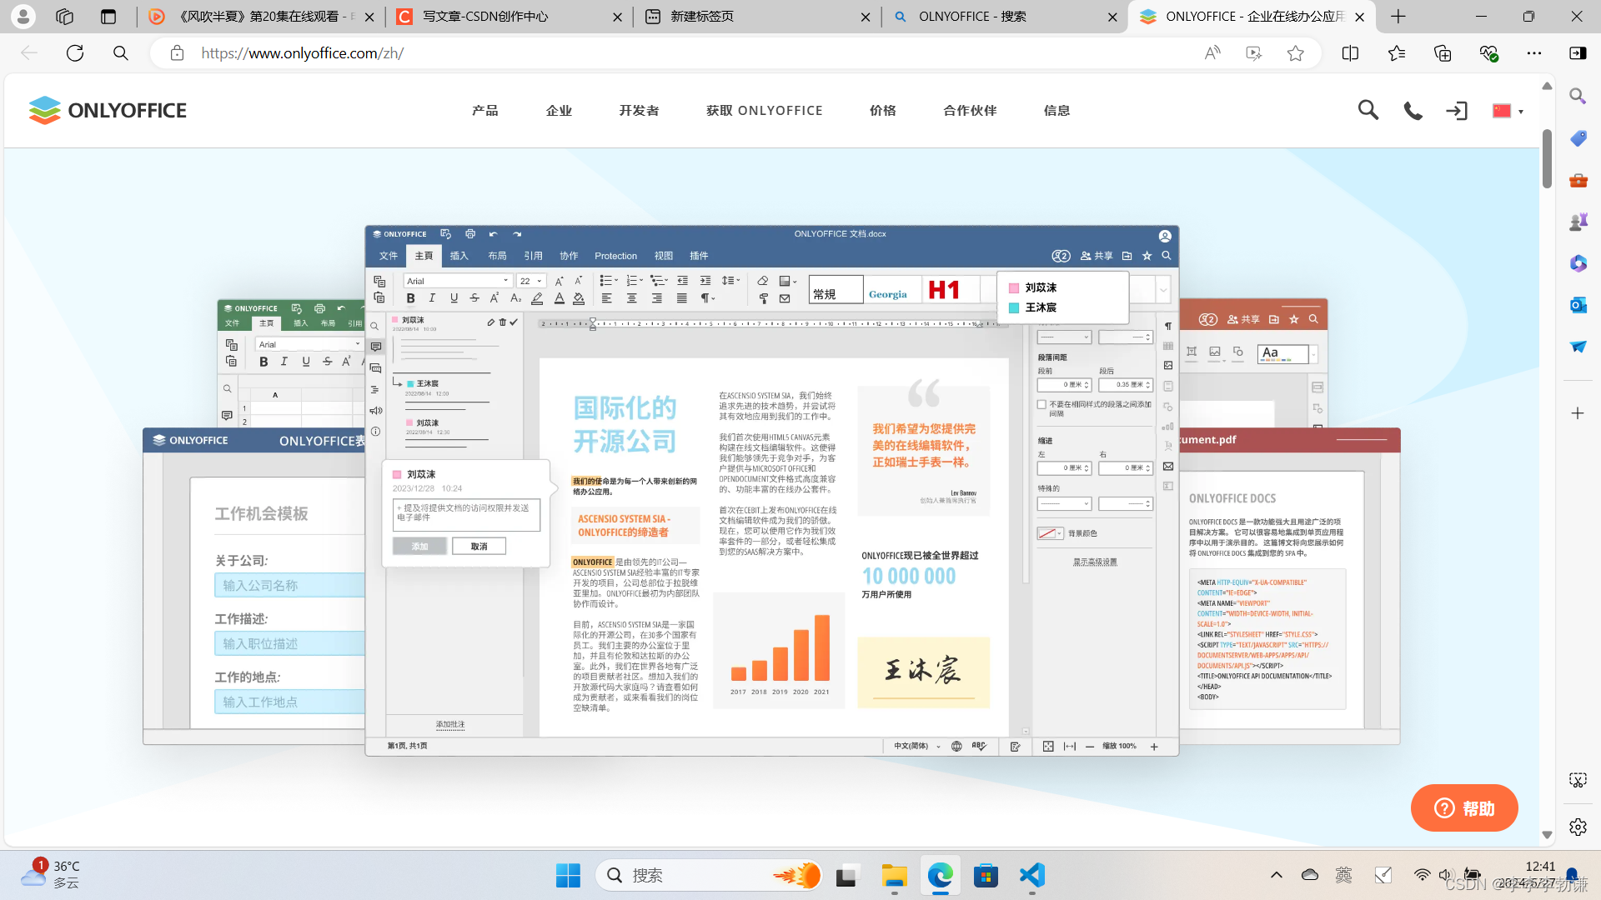This screenshot has height=900, width=1601.
Task: Open the Windows Start button
Action: (568, 876)
